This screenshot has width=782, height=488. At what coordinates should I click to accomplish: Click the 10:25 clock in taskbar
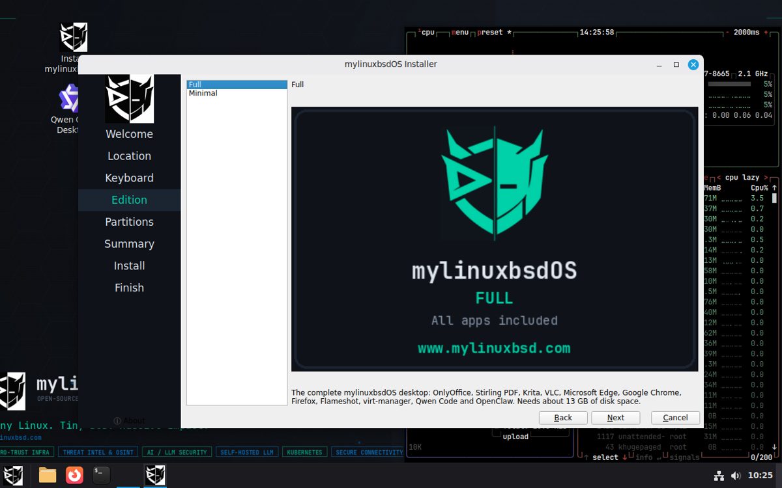click(x=760, y=476)
